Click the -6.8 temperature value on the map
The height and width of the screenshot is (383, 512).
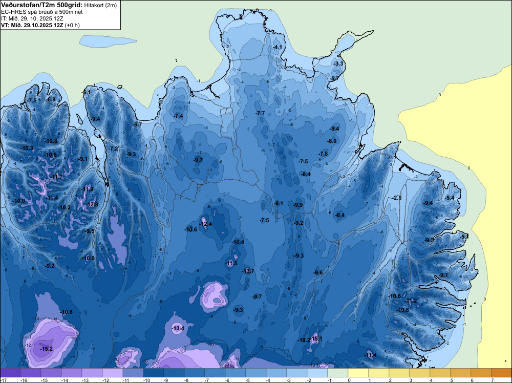pos(51,99)
